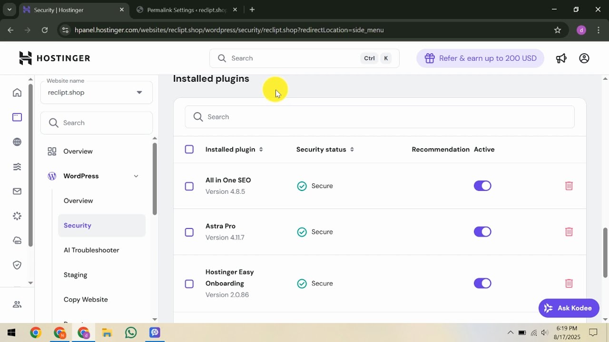Open File Explorer from the taskbar
This screenshot has height=342, width=609.
click(x=107, y=332)
